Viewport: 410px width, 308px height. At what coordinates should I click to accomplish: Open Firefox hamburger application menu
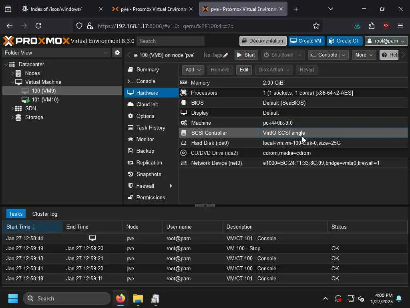[400, 26]
